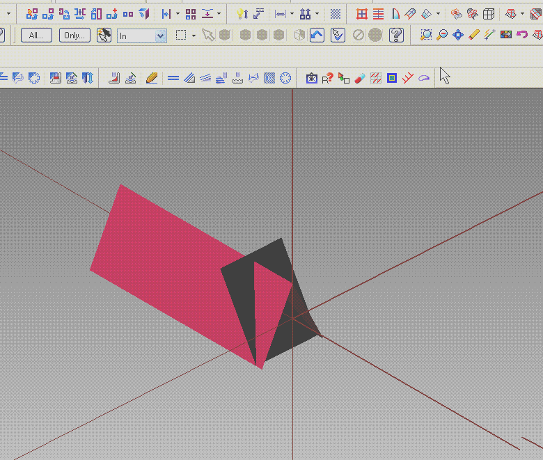Click the yellow light bulb icon
543x460 pixels.
(242, 14)
